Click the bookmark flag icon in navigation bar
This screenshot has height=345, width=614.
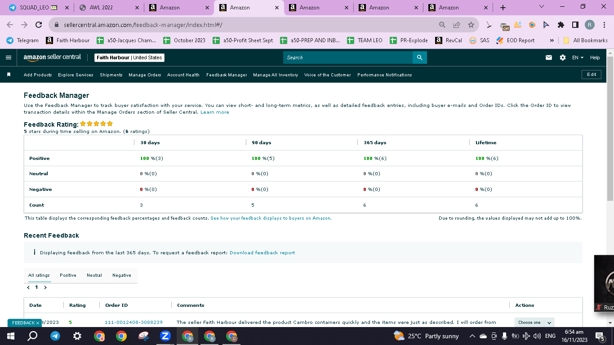point(9,75)
